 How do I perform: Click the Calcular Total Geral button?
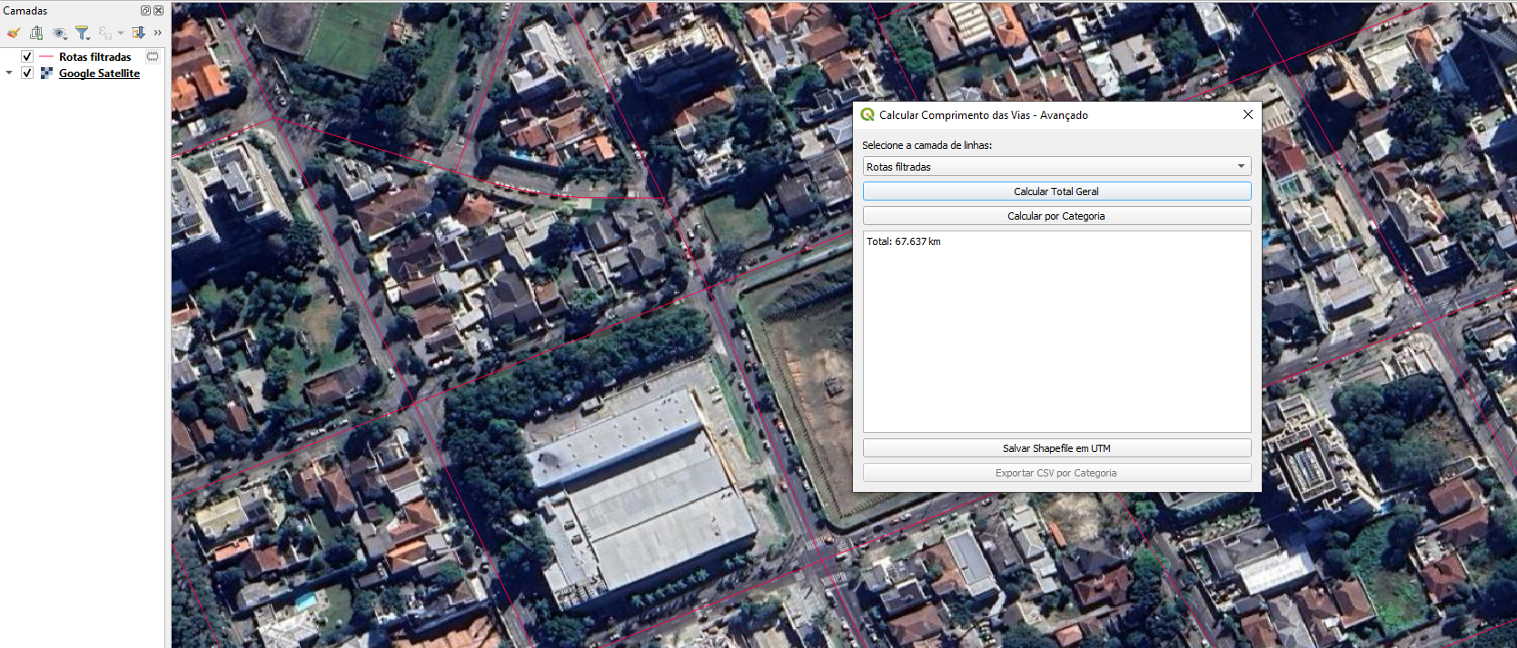[1056, 191]
